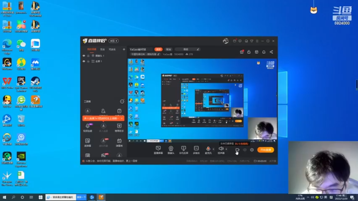Open the GeForce Experience desktop shortcut
Image resolution: width=358 pixels, height=201 pixels.
[x=21, y=159]
